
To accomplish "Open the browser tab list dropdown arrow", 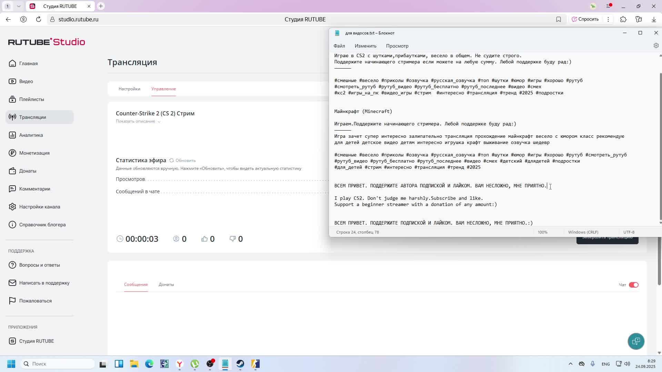I will pyautogui.click(x=19, y=6).
